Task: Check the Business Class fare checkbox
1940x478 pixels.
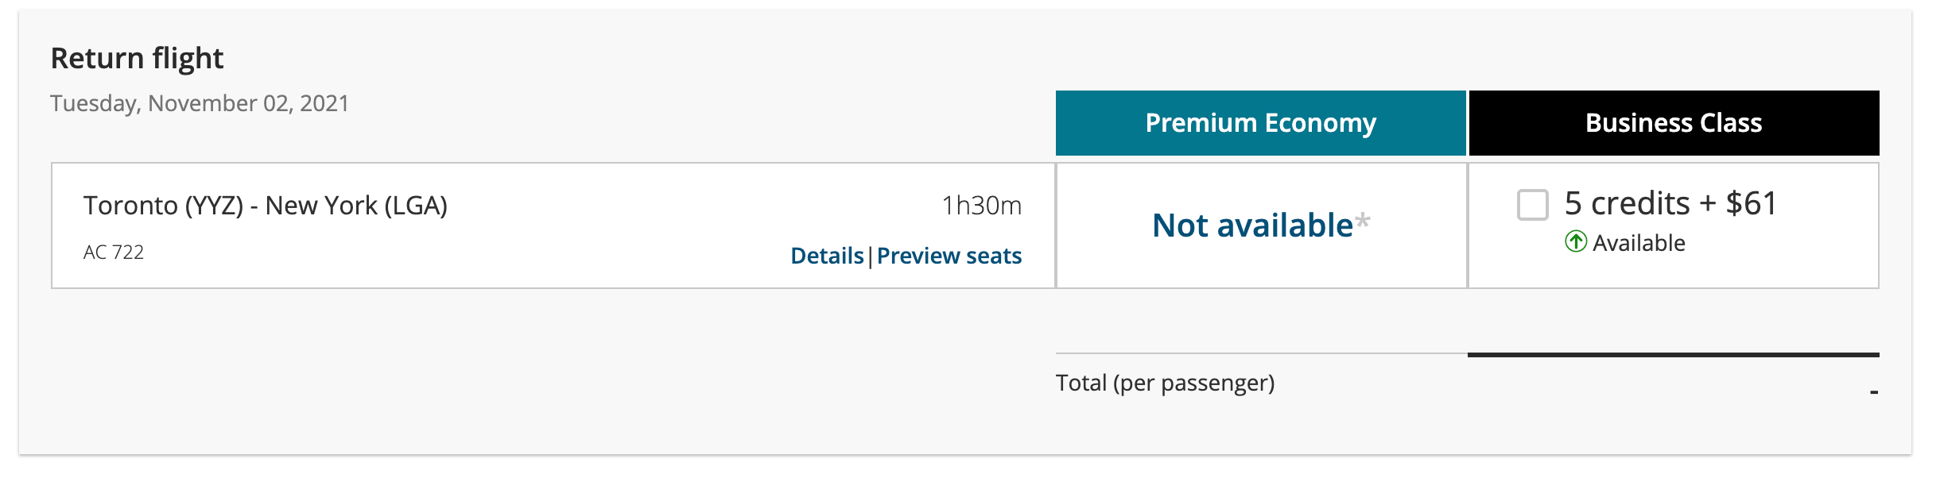Action: coord(1532,205)
